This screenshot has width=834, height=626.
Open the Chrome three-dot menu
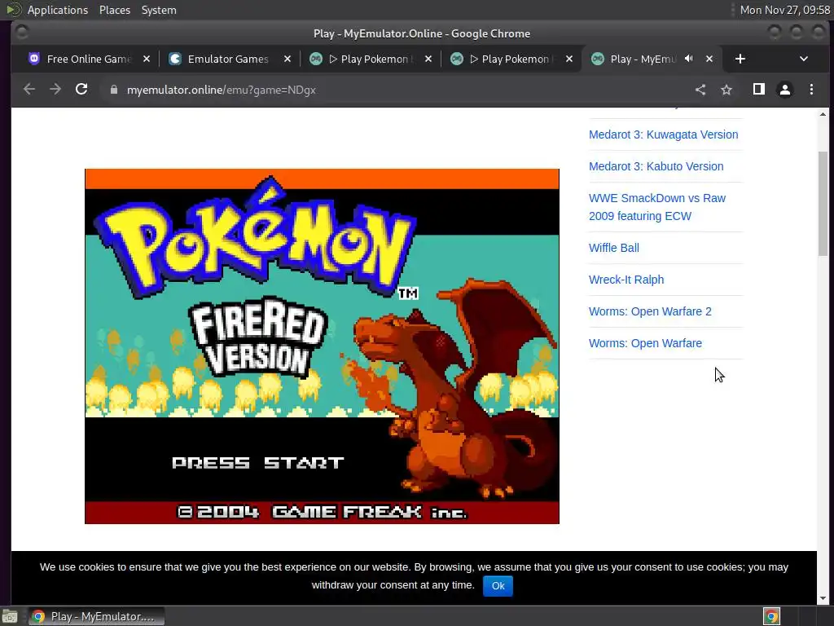[811, 90]
